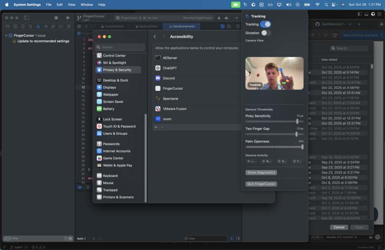Select Desktop & Dock in settings sidebar
Viewport: 385px width, 250px height.
[x=118, y=80]
